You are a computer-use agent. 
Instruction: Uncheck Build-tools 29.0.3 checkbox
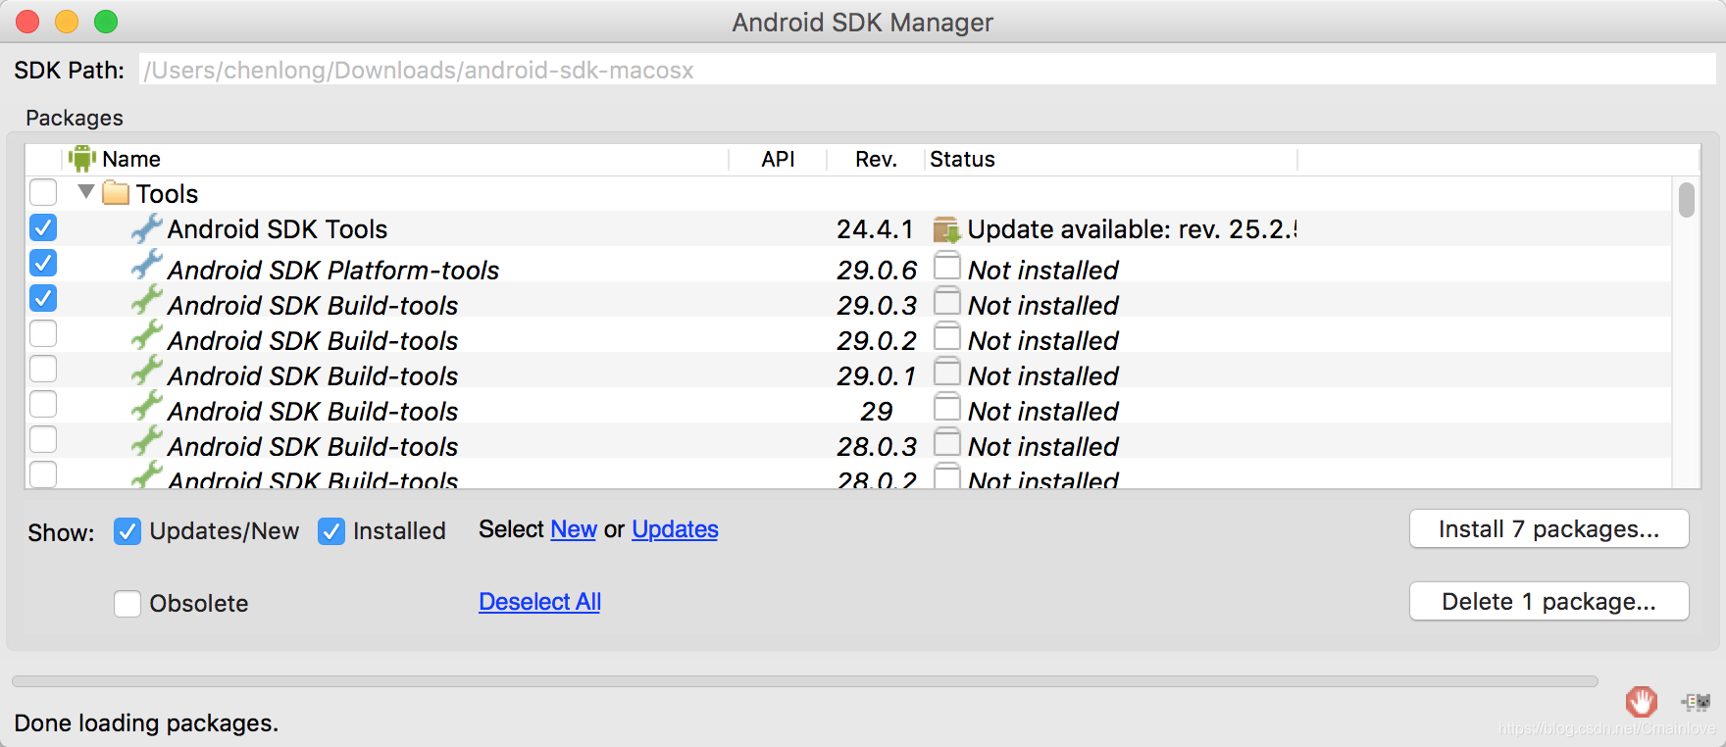[x=43, y=298]
